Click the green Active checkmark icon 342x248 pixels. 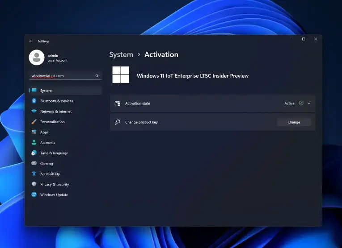(x=301, y=103)
